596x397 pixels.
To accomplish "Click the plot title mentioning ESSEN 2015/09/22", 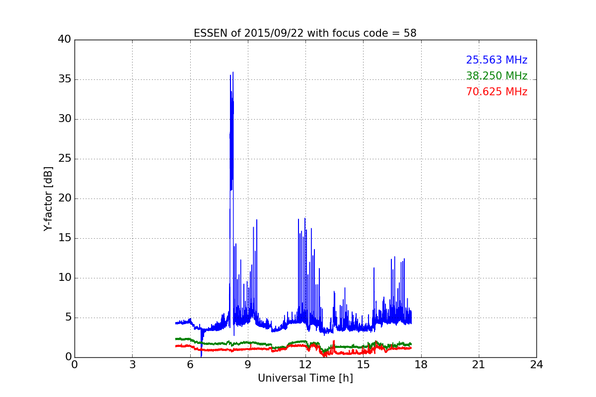I will (305, 33).
